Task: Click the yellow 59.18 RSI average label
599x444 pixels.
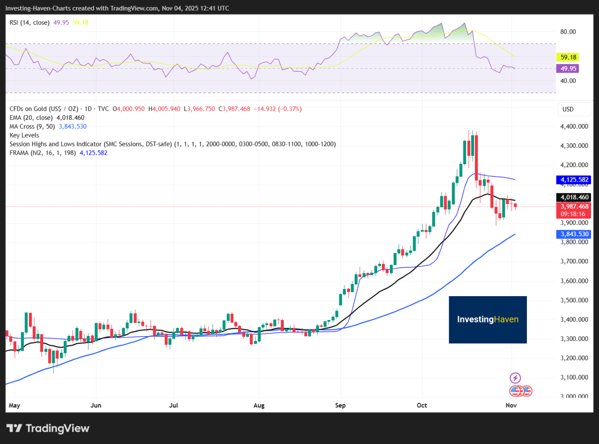Action: (x=568, y=58)
